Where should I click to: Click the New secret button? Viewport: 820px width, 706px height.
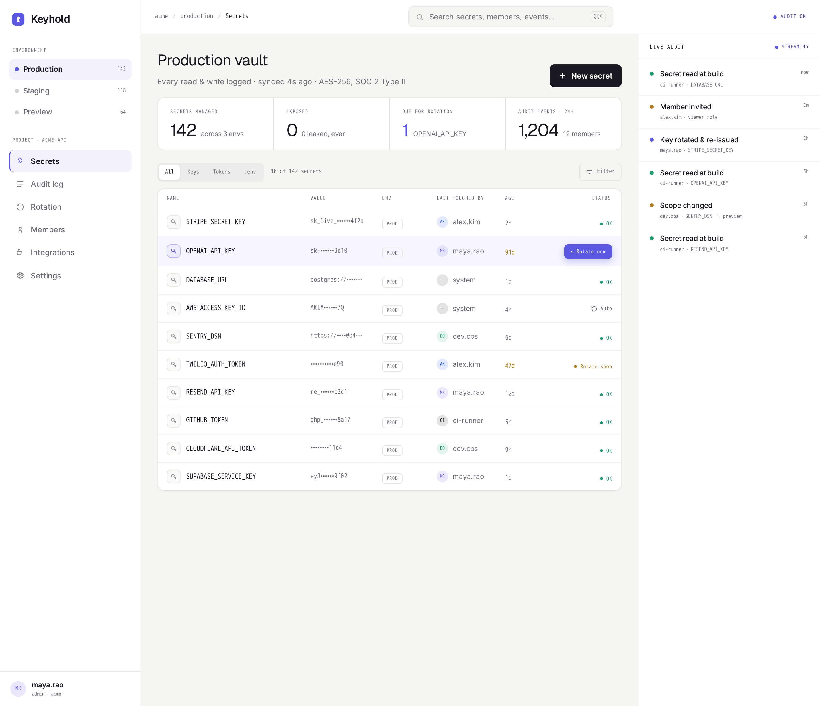585,76
